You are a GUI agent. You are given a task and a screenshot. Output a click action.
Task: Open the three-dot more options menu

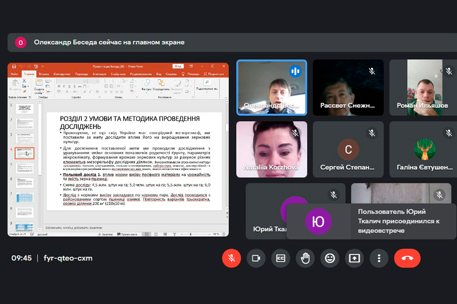[x=379, y=258]
